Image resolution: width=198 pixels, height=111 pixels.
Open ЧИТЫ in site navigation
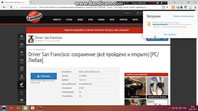[x=112, y=20]
